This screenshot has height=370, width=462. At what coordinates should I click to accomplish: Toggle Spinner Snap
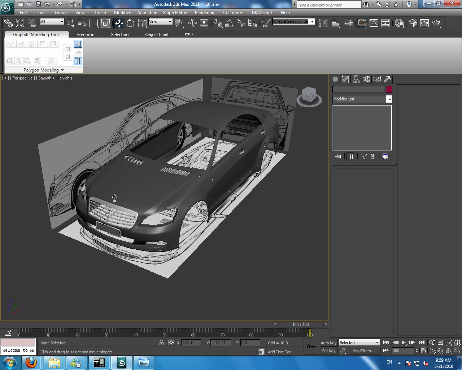point(252,23)
